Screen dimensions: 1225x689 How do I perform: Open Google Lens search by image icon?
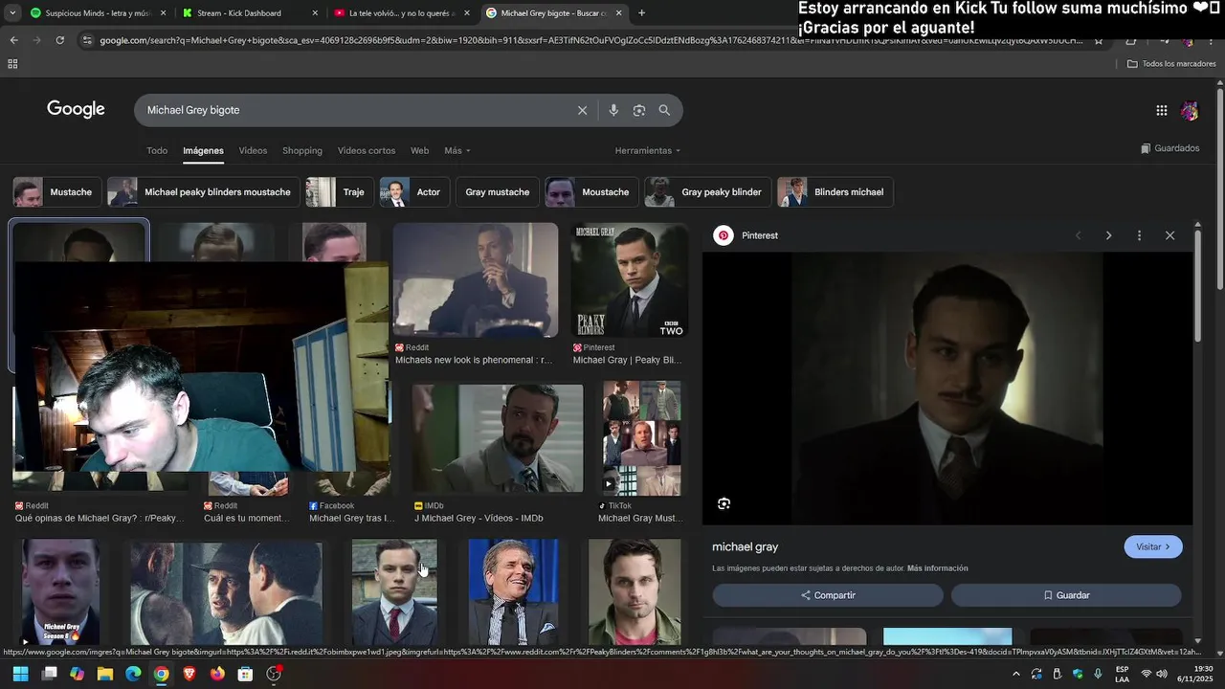[639, 110]
